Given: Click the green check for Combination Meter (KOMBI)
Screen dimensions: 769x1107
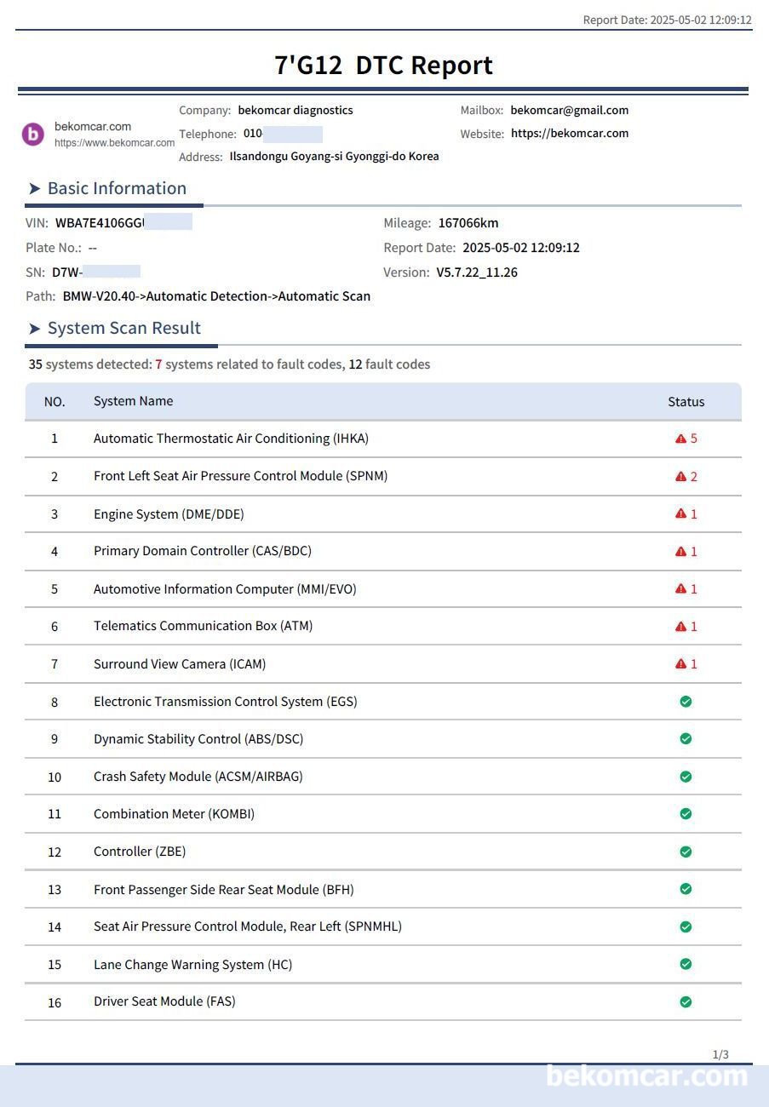Looking at the screenshot, I should click(686, 814).
